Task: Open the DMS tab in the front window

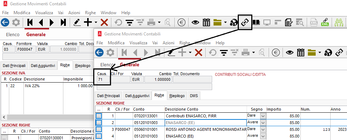Action: tap(194, 96)
